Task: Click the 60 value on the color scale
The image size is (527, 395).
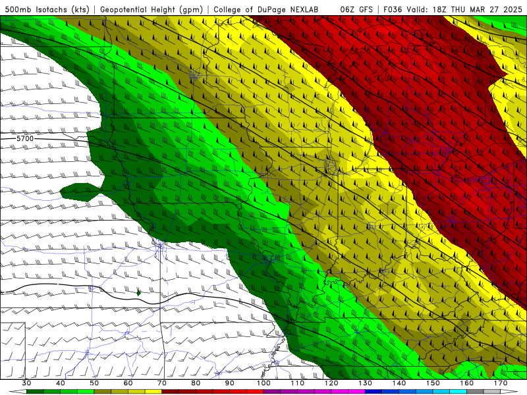Action: pos(128,383)
